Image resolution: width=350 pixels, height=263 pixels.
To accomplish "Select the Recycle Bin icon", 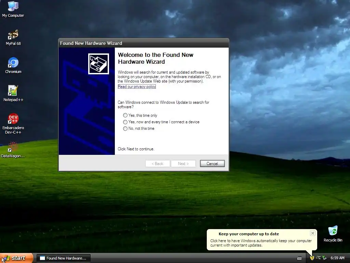I will pyautogui.click(x=333, y=234).
